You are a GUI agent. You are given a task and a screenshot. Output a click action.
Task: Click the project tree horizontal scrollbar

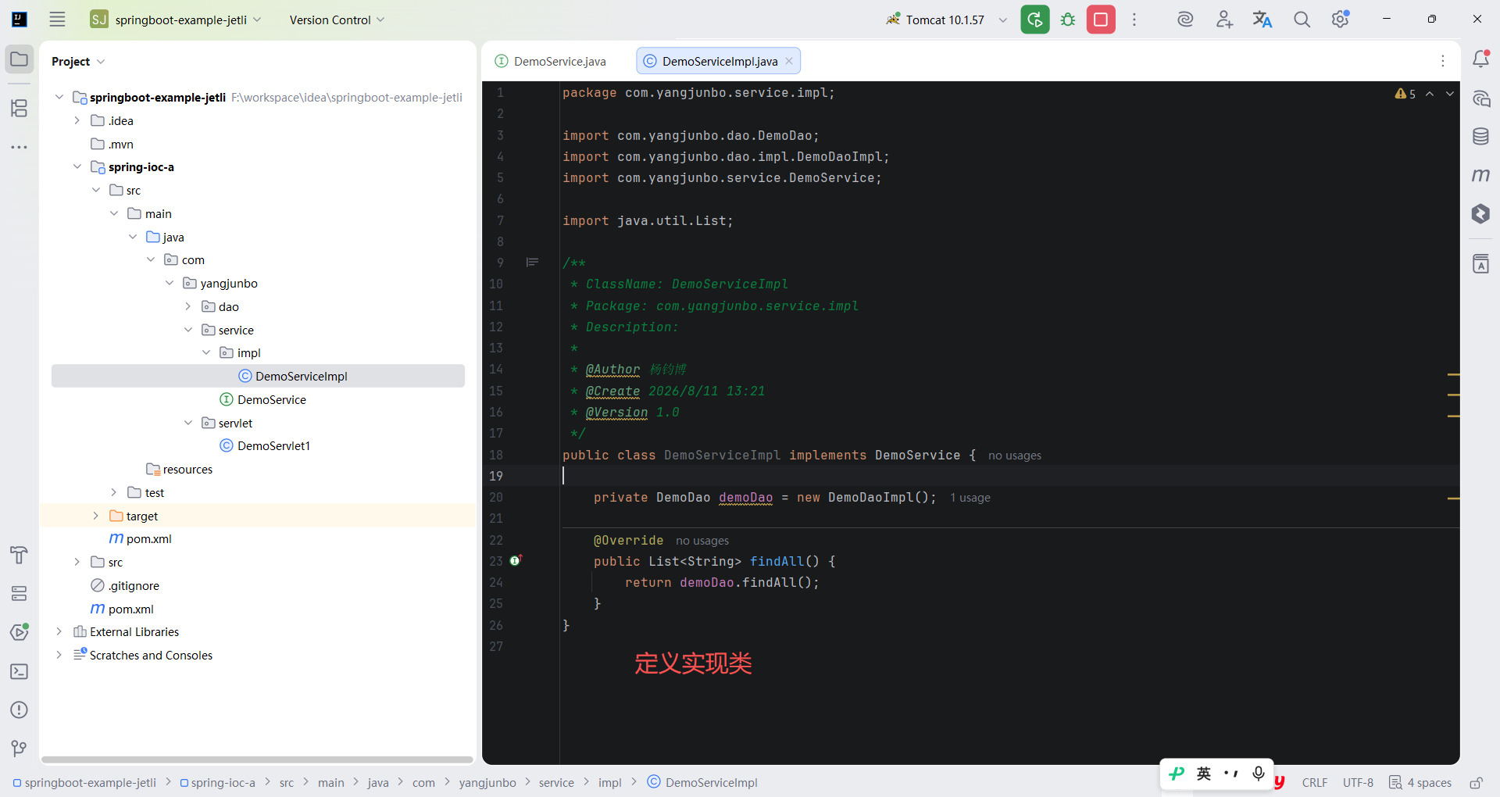pyautogui.click(x=257, y=759)
